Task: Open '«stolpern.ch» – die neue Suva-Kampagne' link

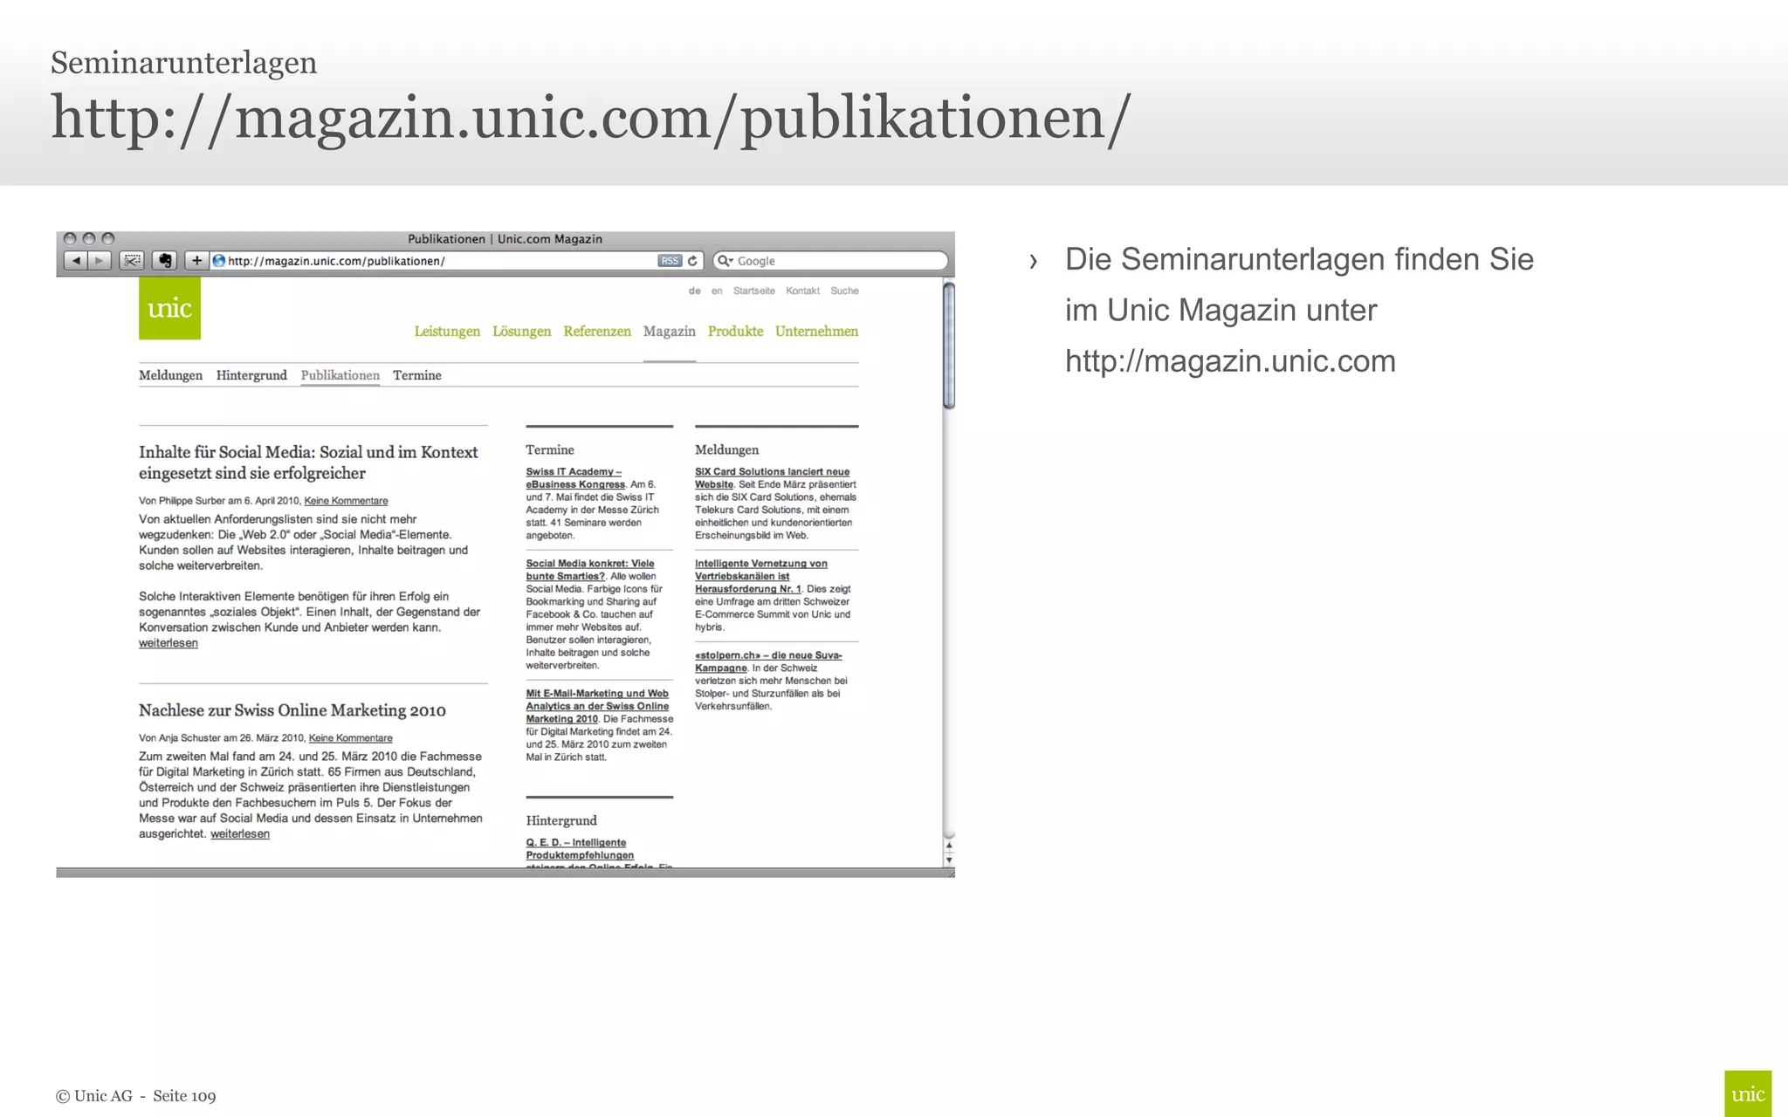Action: [768, 661]
